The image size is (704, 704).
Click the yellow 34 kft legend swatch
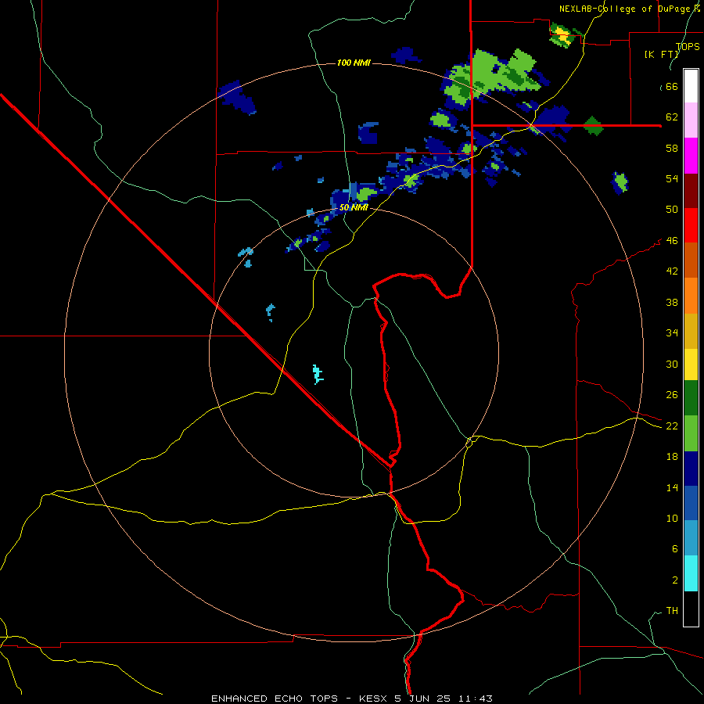pos(691,365)
